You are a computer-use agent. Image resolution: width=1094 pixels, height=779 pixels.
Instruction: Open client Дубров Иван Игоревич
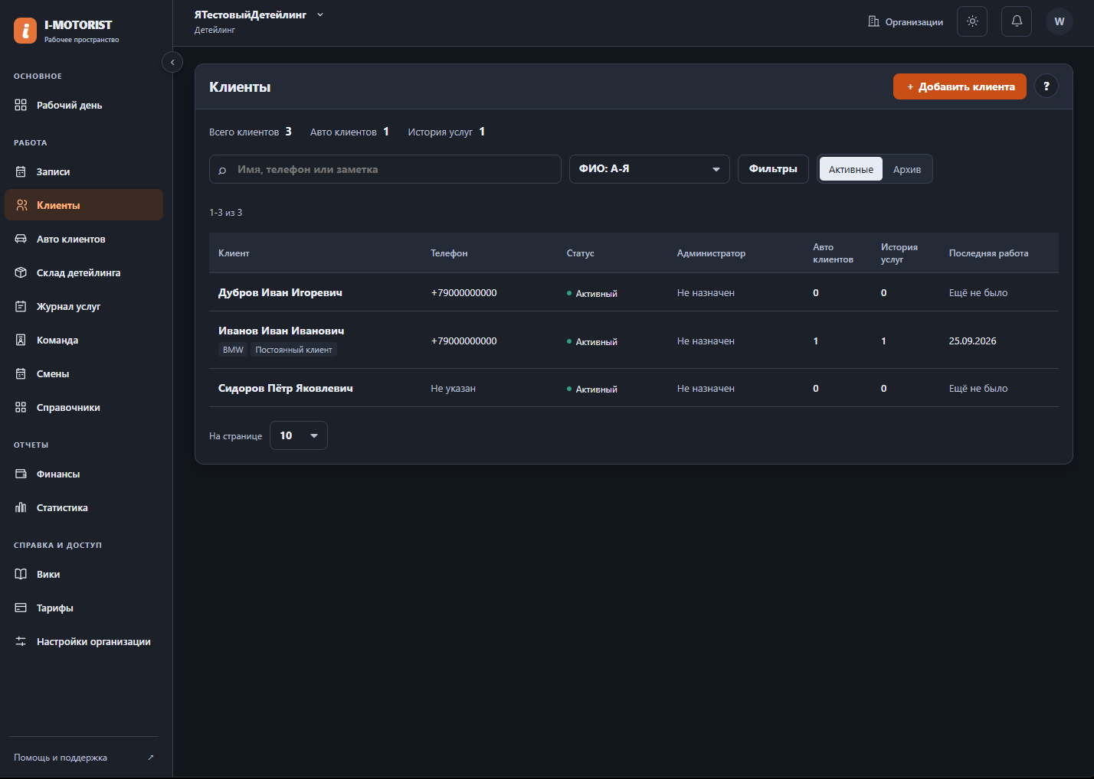point(280,292)
